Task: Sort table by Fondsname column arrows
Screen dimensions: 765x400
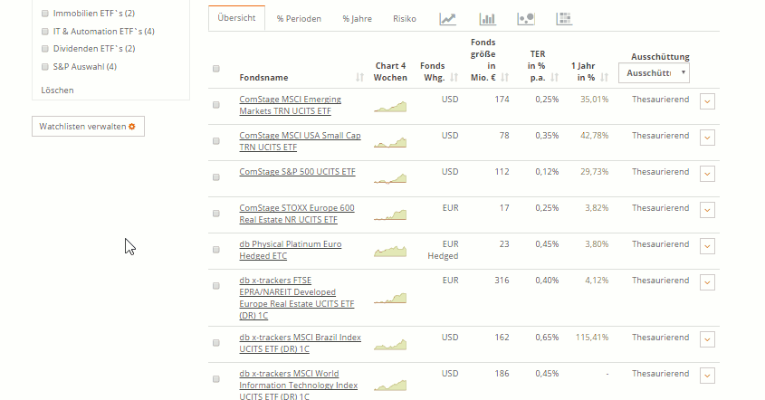Action: pos(360,78)
